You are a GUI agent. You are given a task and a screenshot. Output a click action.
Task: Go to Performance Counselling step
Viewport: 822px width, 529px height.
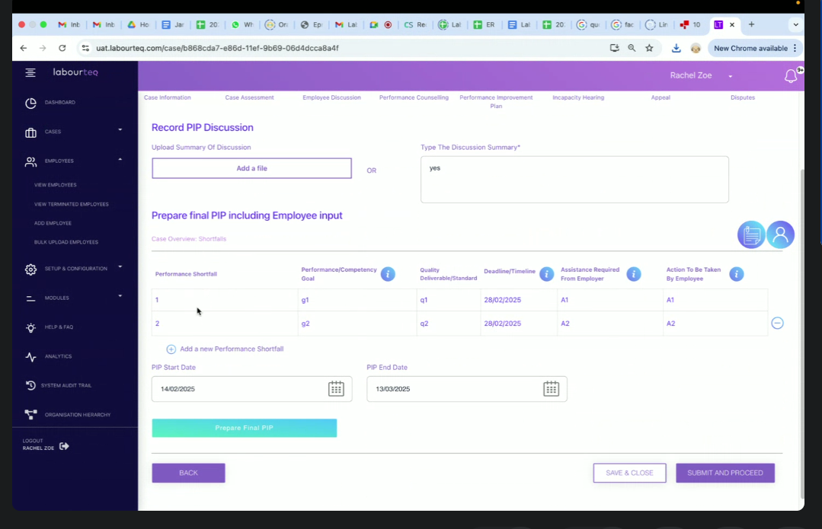414,97
